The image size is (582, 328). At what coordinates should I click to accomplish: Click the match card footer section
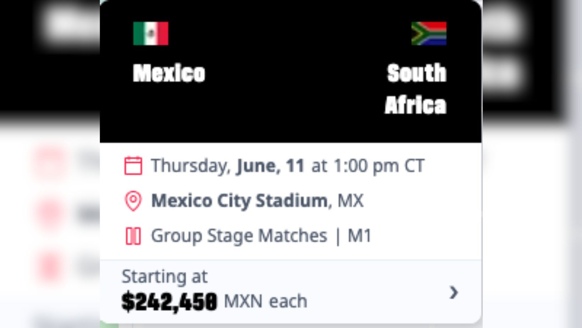[x=291, y=289]
